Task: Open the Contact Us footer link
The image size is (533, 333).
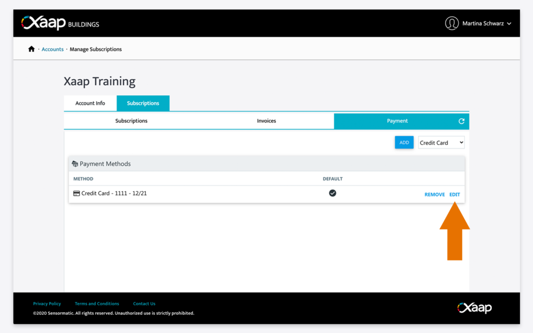Action: 144,304
